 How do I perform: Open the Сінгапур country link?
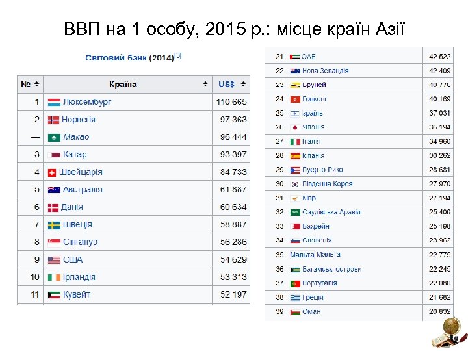point(80,242)
